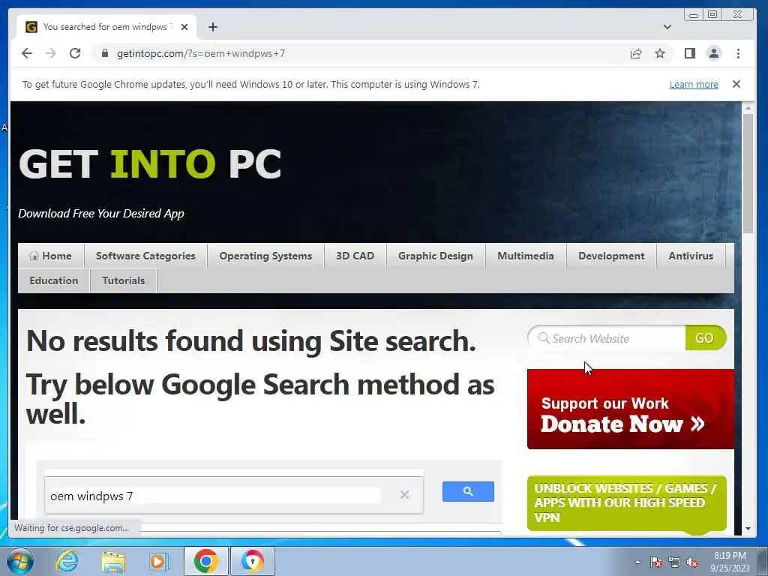Open Software Categories menu
Screen dimensions: 768x576
pos(145,256)
